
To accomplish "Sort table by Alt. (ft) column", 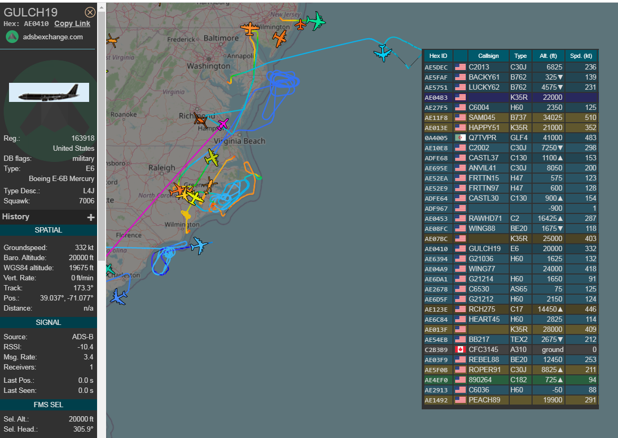I will 548,56.
